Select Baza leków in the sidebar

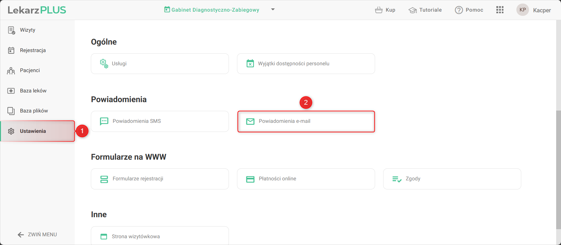pos(33,91)
